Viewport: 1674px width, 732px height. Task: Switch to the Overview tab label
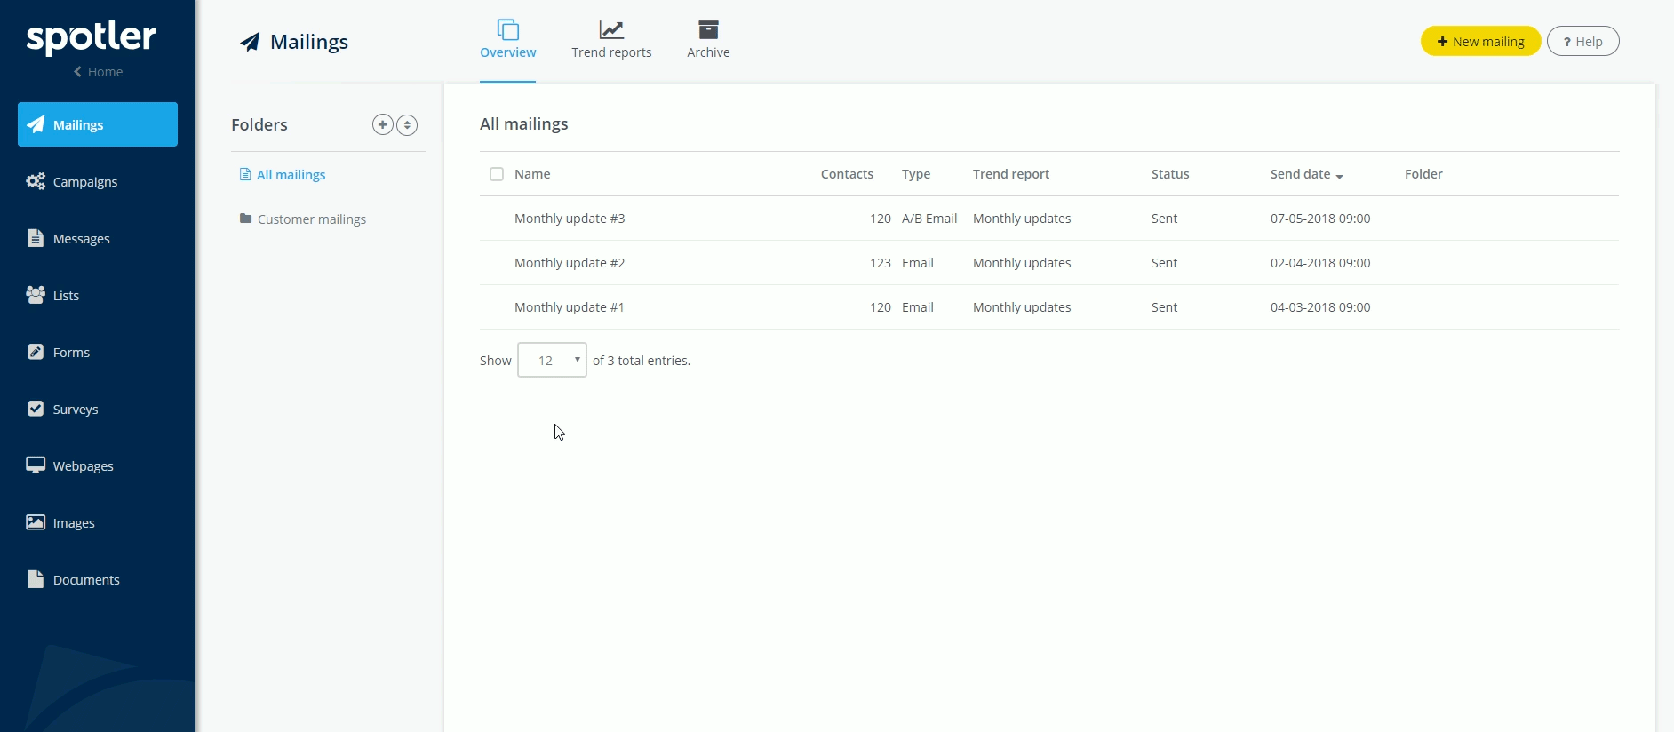pos(508,52)
